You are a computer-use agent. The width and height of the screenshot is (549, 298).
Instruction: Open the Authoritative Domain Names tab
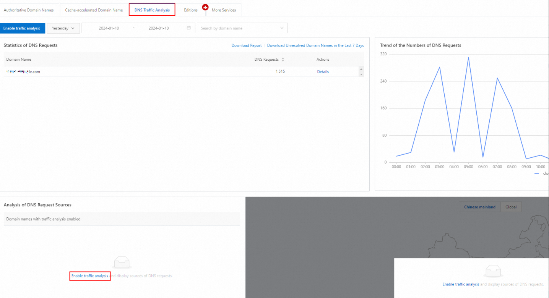click(29, 10)
